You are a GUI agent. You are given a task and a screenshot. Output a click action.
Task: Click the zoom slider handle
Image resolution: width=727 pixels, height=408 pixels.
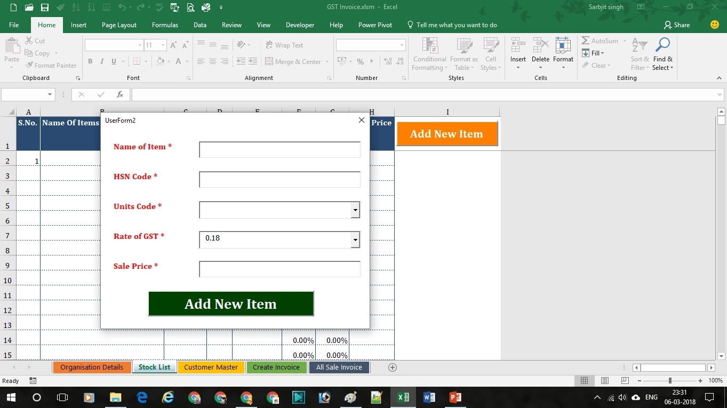pos(670,381)
